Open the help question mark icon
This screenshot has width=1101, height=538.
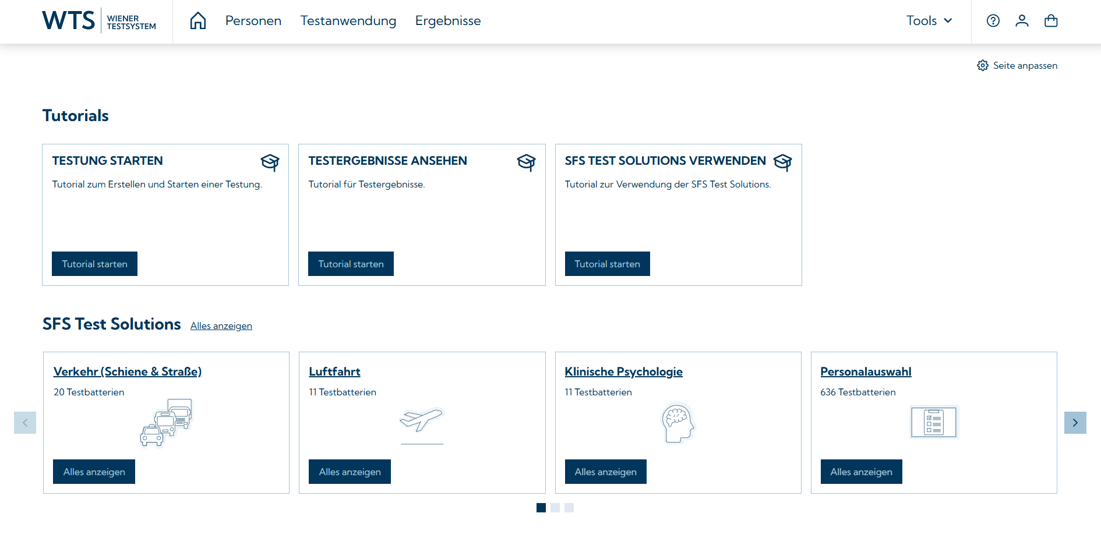click(993, 21)
